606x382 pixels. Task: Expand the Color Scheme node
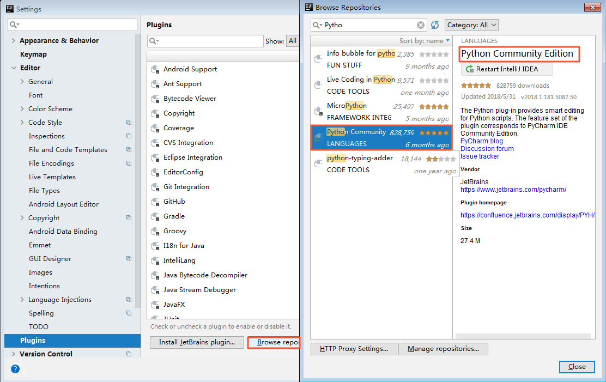click(22, 108)
